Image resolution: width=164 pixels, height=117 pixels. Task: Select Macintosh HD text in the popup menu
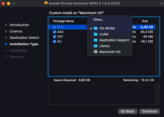110,52
